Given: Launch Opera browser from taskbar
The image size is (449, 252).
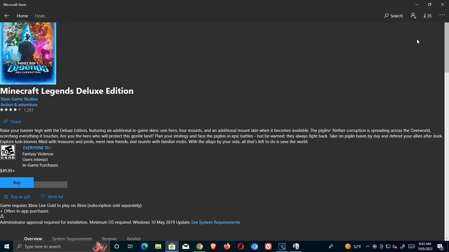Looking at the screenshot, I should tap(240, 246).
